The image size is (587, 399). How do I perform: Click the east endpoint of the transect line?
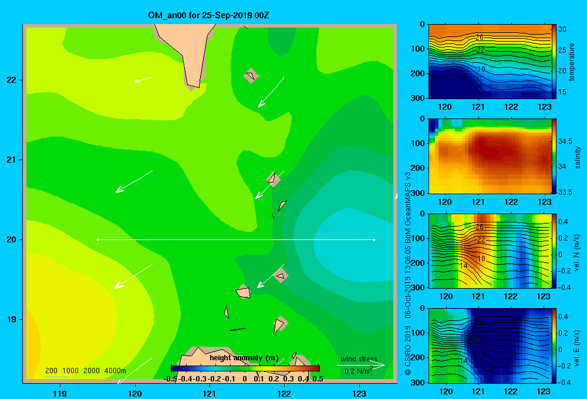375,239
